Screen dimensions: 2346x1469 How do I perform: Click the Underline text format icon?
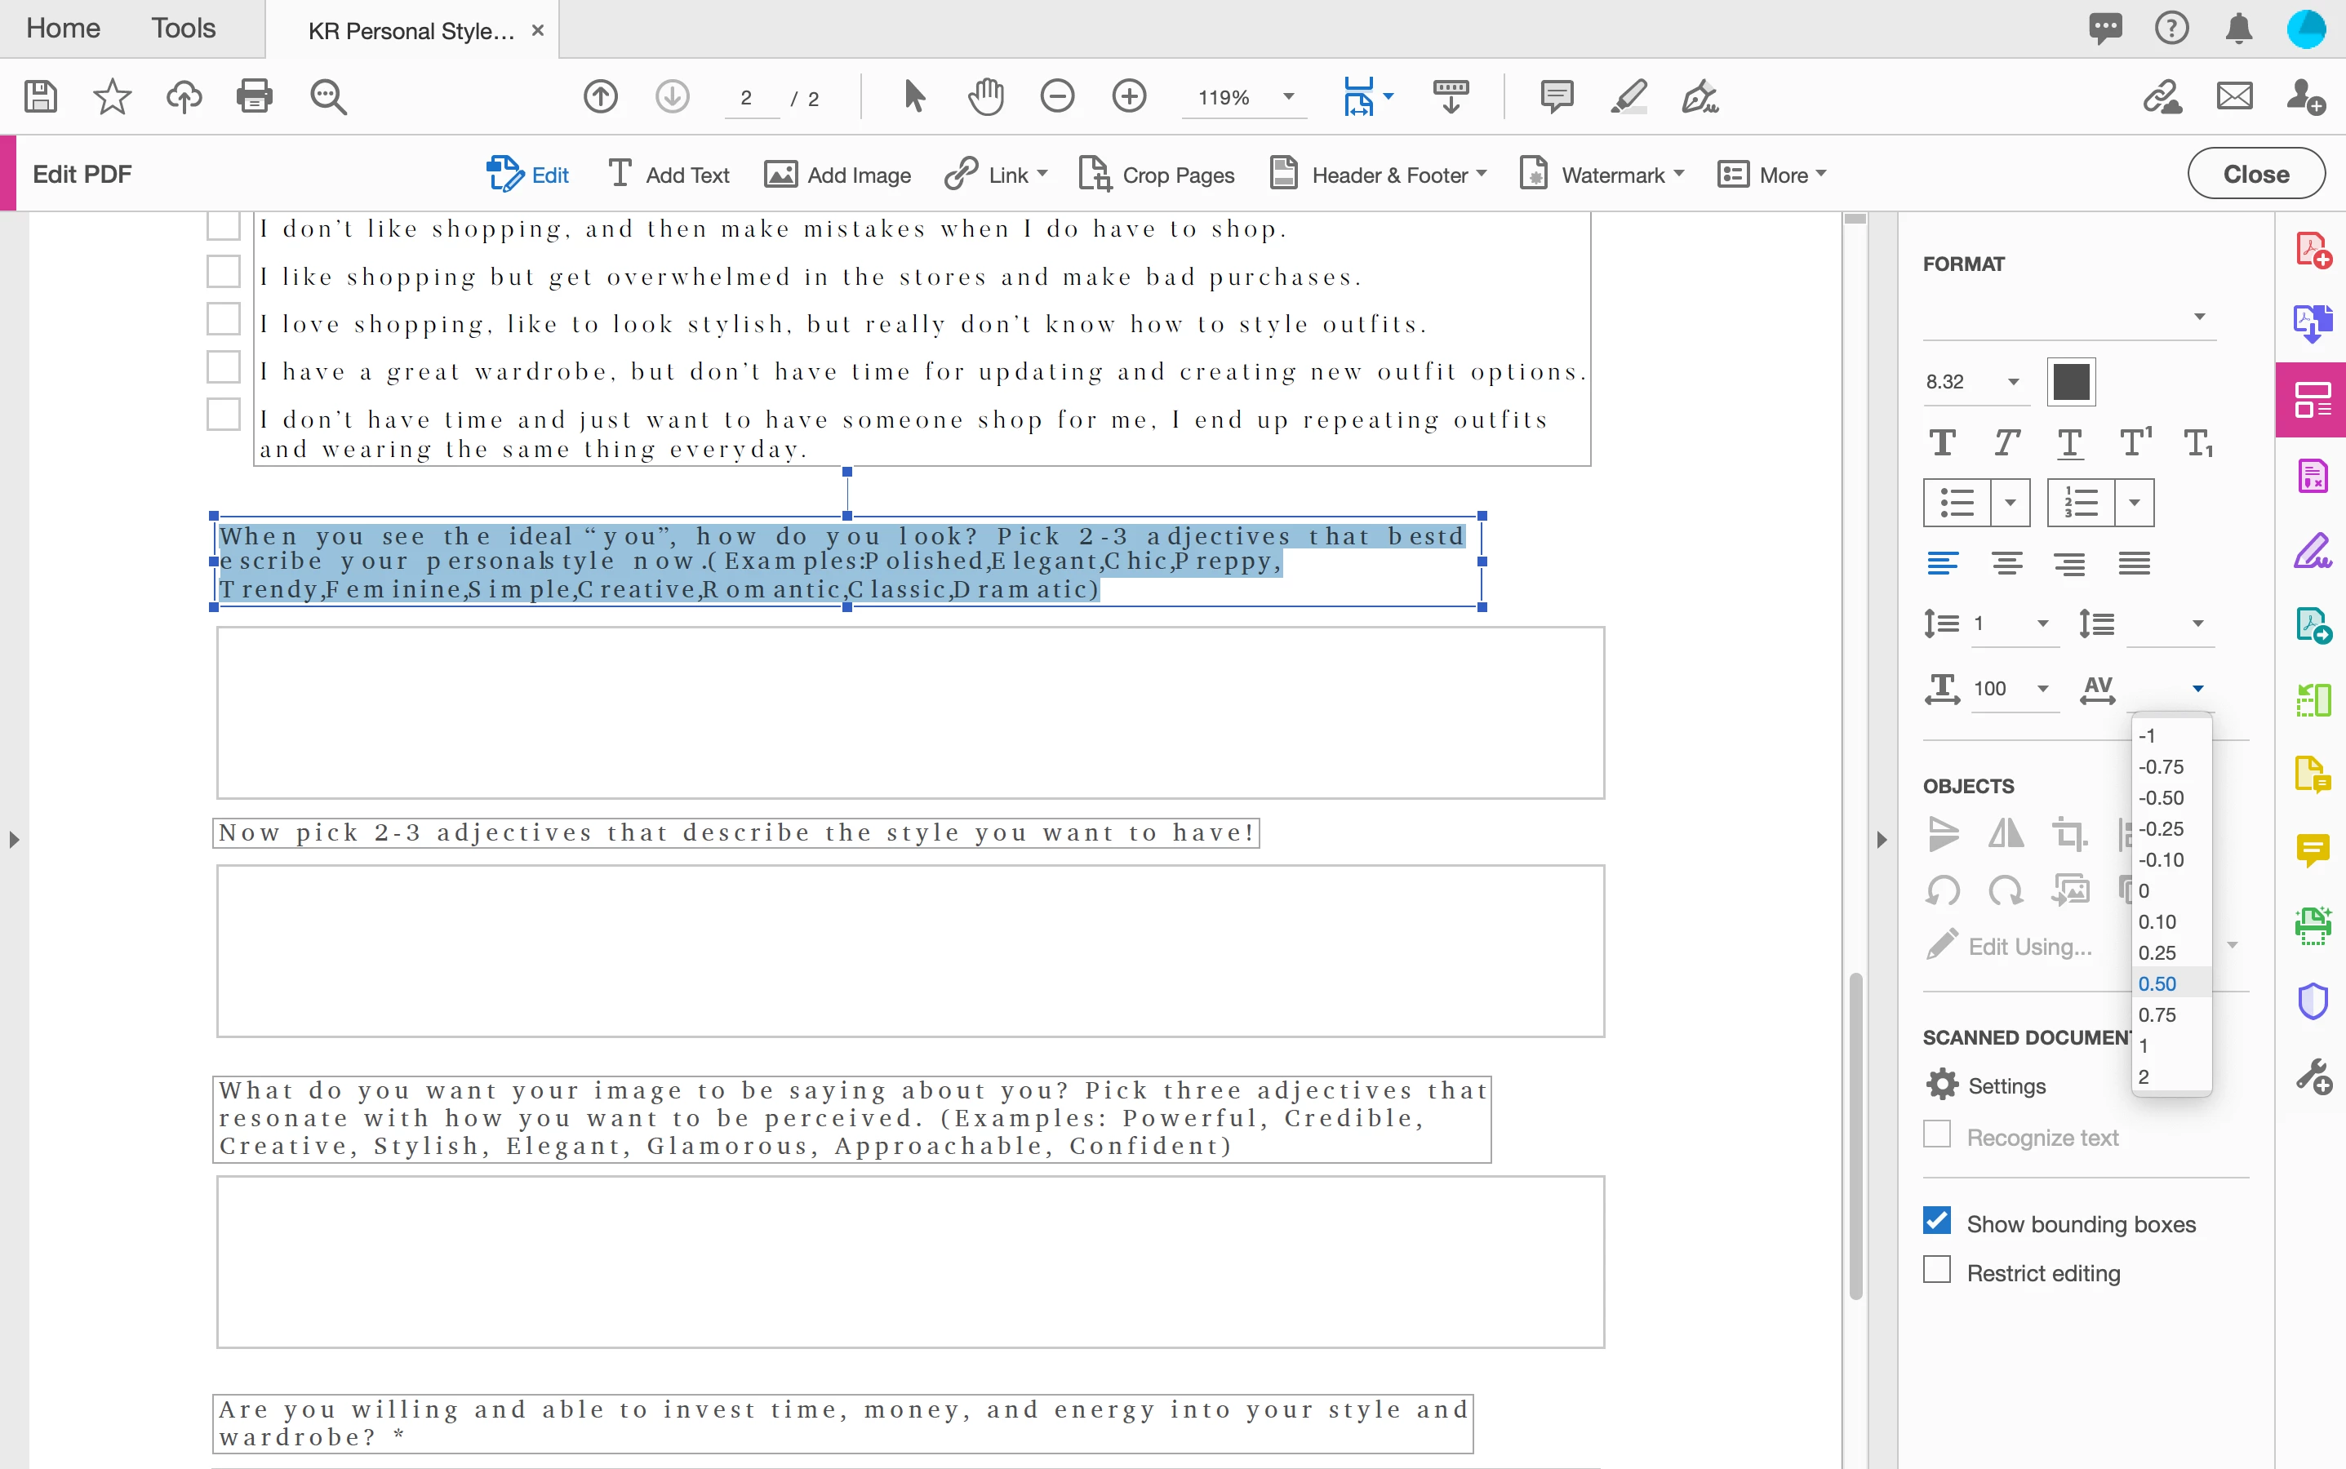2070,443
